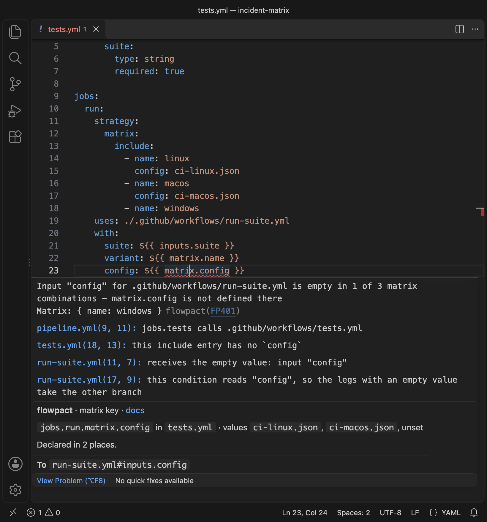Click 'matrix.name' expression on line 22

[x=197, y=258]
